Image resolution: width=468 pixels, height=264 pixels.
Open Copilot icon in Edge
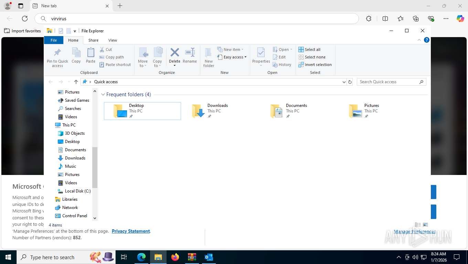pyautogui.click(x=460, y=19)
